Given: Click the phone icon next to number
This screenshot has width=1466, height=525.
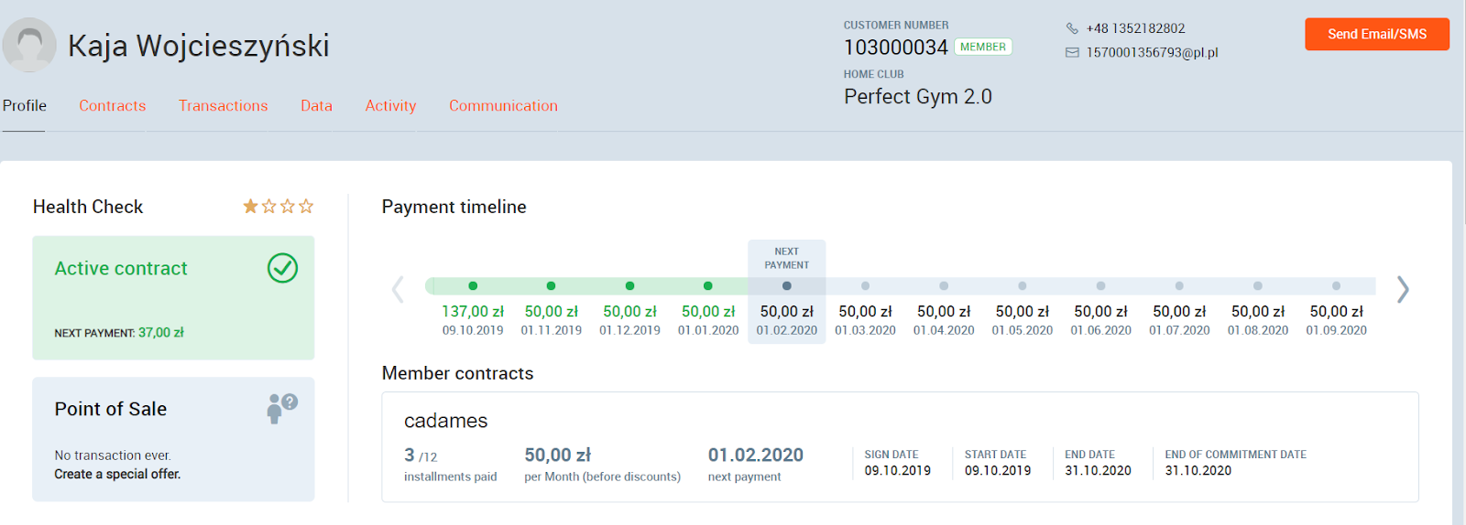Looking at the screenshot, I should 1072,28.
